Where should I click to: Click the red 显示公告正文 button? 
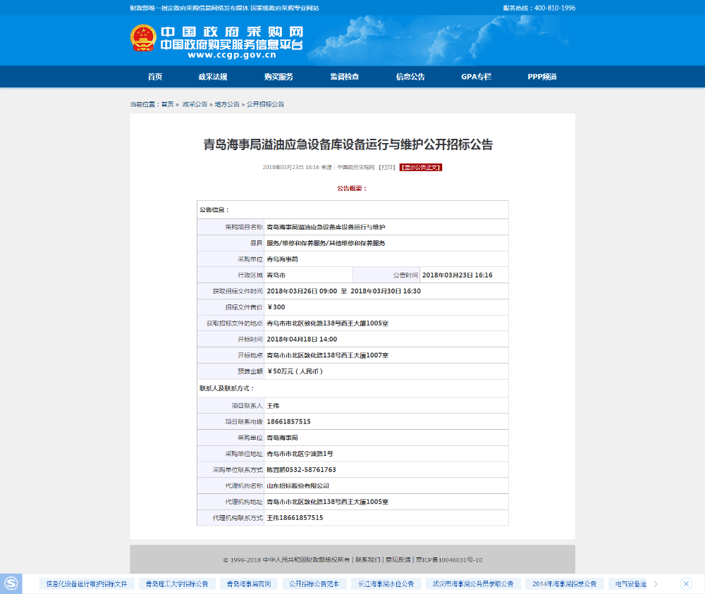coord(421,167)
